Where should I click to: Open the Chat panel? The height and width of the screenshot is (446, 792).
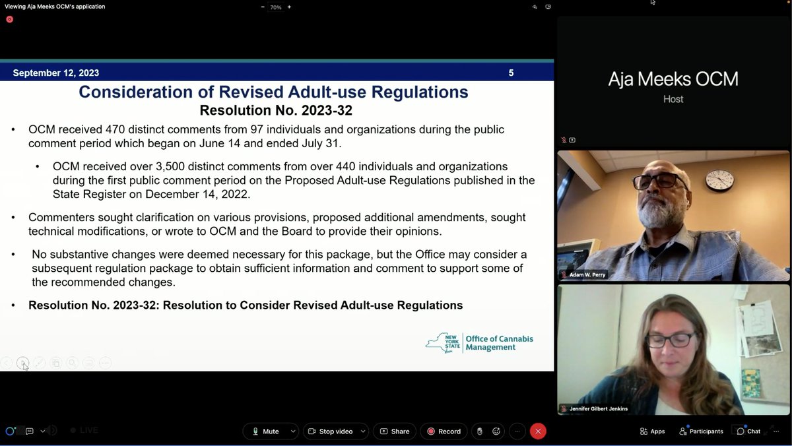click(x=748, y=431)
